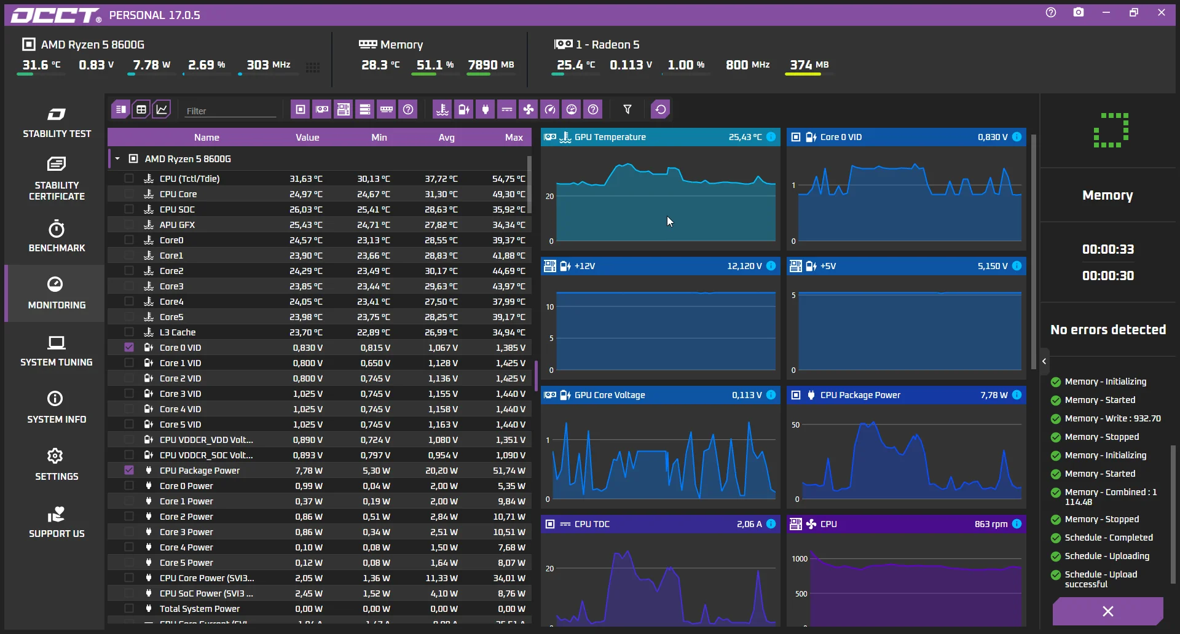Click the sensor table vertical scrollbar
Viewport: 1180px width, 634px height.
529,184
